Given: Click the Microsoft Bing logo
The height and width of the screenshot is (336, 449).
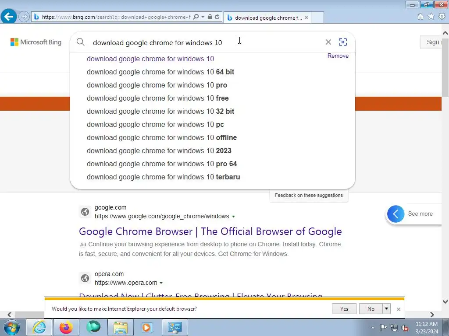Looking at the screenshot, I should [x=36, y=42].
